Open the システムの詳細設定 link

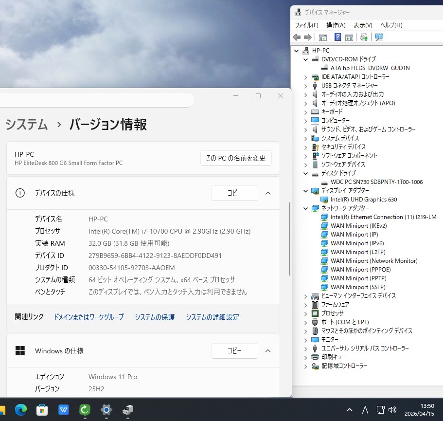[212, 317]
